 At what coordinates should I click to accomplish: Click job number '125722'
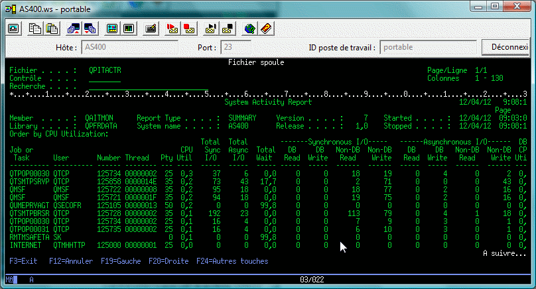(x=109, y=190)
